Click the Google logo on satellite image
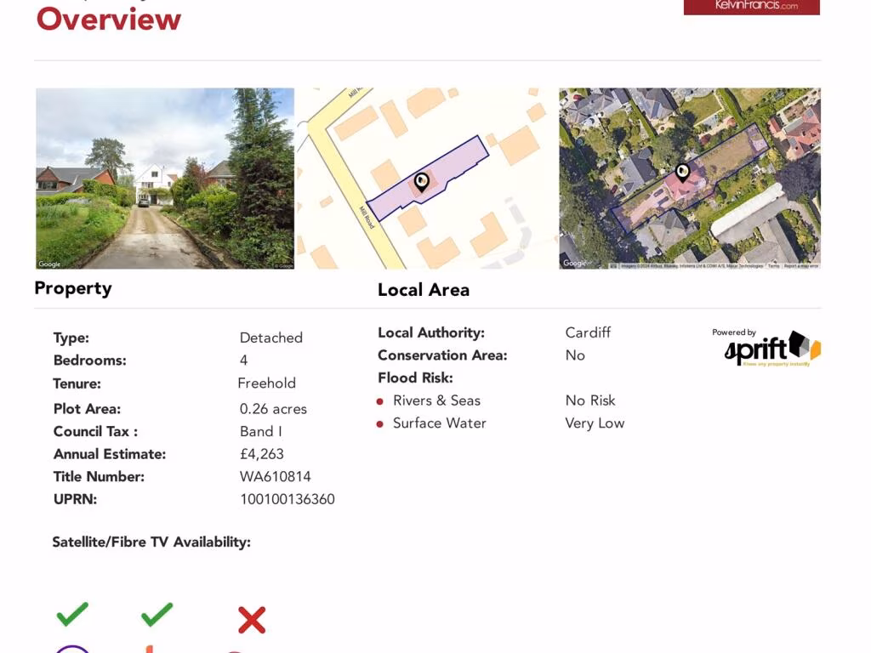The image size is (871, 653). (575, 264)
